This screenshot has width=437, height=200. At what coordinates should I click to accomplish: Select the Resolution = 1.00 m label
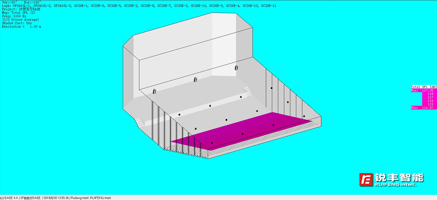[20, 27]
